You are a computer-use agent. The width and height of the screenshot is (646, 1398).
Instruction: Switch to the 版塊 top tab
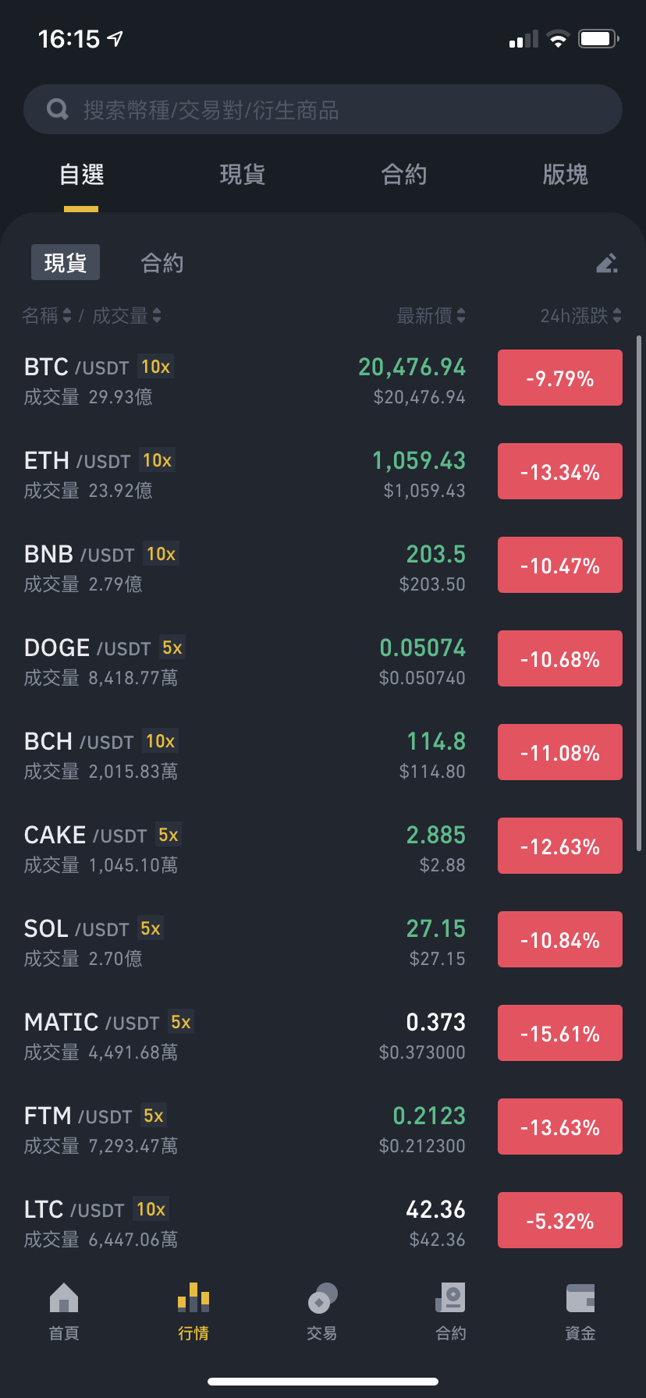tap(565, 174)
